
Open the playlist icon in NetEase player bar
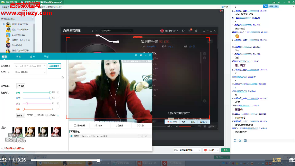tap(199, 126)
